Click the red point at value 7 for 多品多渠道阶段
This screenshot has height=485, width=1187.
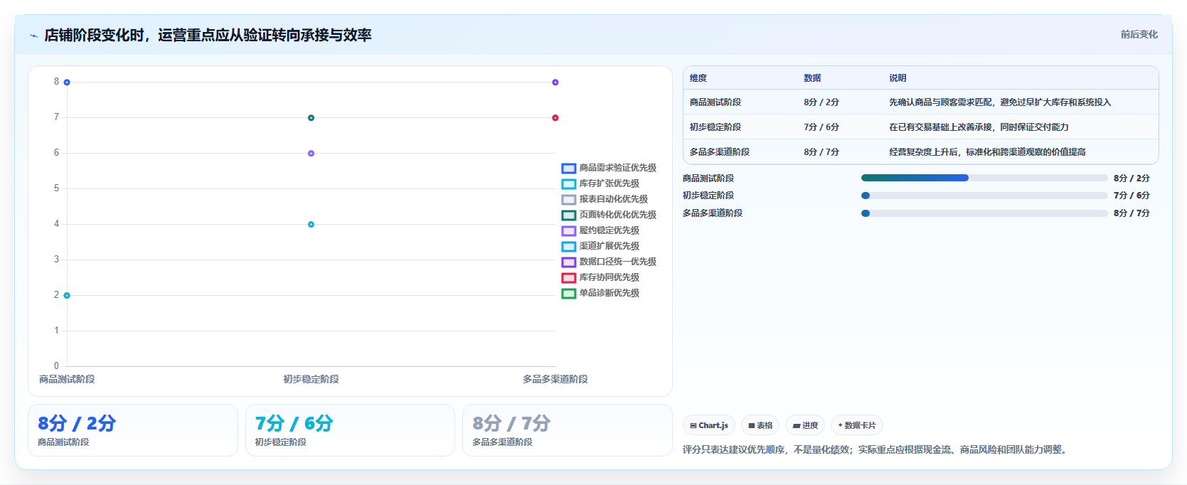(x=555, y=118)
